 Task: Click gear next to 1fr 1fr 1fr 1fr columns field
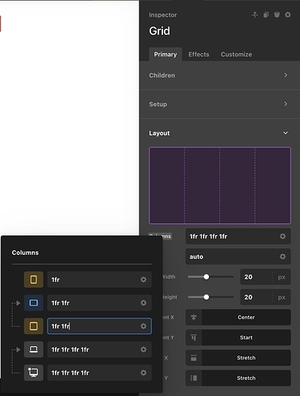[x=283, y=236]
